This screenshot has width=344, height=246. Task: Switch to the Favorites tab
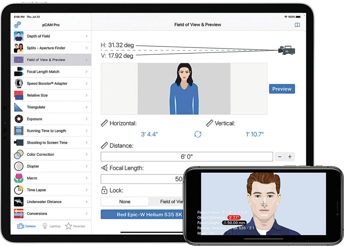coord(75,226)
